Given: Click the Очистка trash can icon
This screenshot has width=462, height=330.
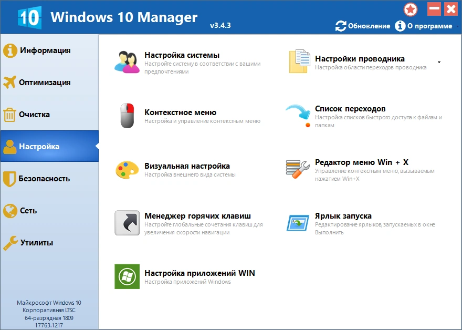Looking at the screenshot, I should [x=9, y=115].
